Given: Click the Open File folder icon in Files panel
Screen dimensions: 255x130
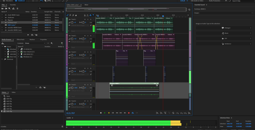Looking at the screenshot, I should (x=2, y=8).
